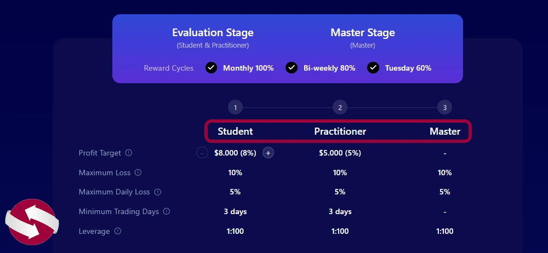Increase the Student profit target with plus
The height and width of the screenshot is (253, 548).
coord(268,153)
